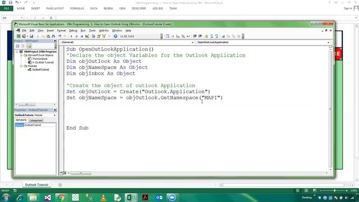
Task: Click the List Properties/Methods icon
Action: point(167,36)
